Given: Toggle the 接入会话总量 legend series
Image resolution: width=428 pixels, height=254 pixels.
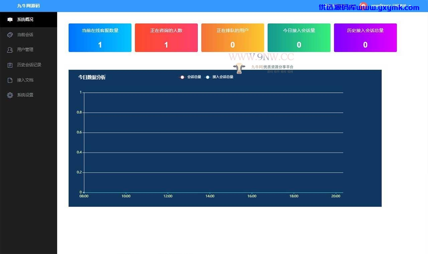Looking at the screenshot, I should pyautogui.click(x=219, y=77).
